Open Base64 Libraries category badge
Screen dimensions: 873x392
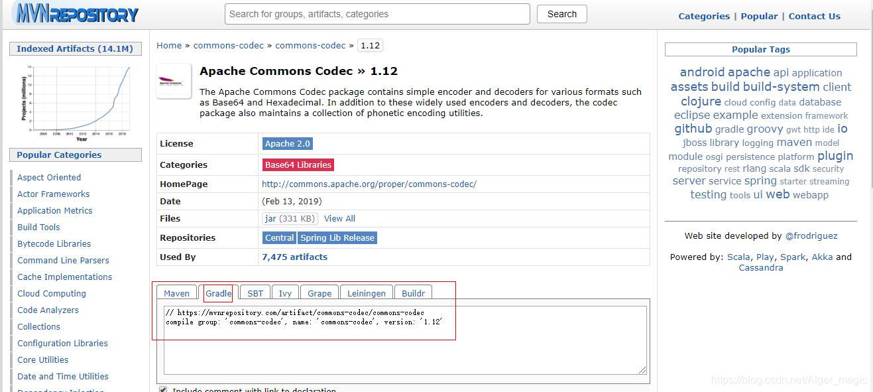298,164
